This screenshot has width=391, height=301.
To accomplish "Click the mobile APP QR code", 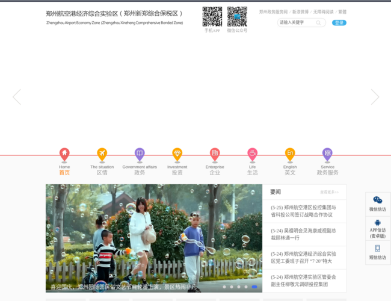I will pyautogui.click(x=212, y=16).
